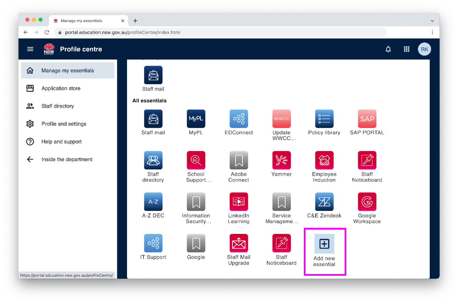This screenshot has width=458, height=303.
Task: Click the All essentials heading
Action: (150, 101)
